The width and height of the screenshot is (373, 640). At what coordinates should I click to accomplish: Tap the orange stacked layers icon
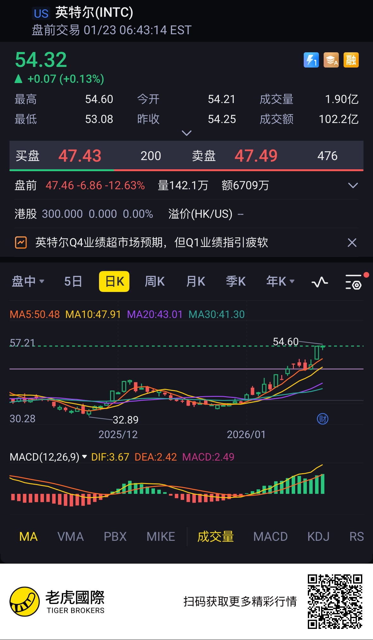pos(331,60)
